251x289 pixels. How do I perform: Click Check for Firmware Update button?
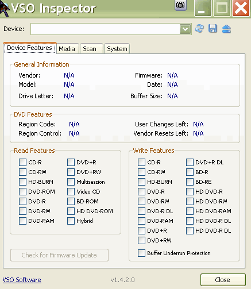click(59, 255)
